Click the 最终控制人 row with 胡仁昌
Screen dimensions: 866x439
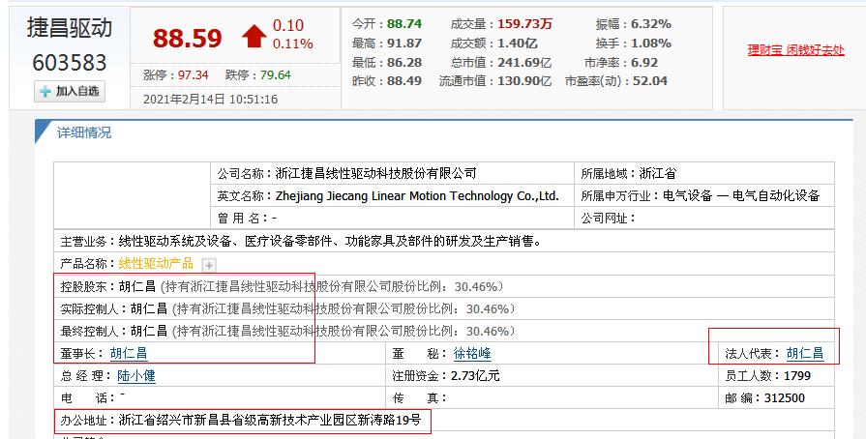tap(443, 332)
